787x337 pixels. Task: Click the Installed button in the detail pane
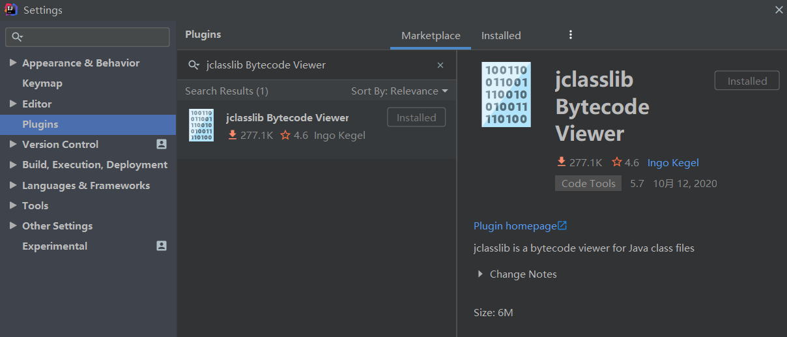[747, 81]
